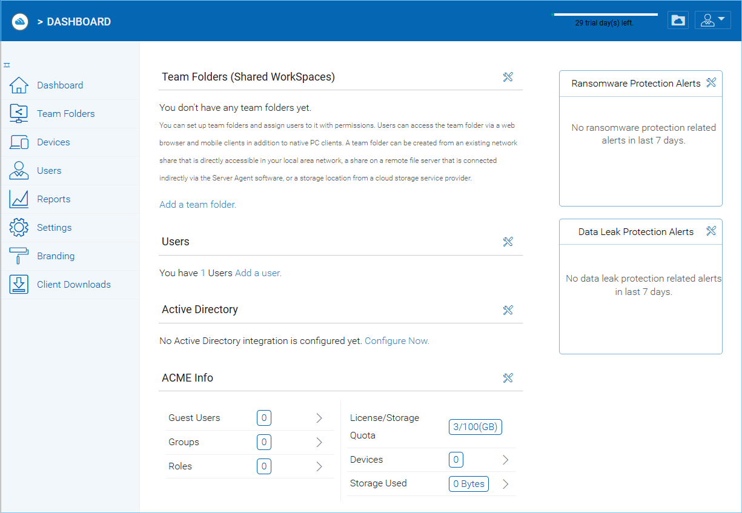Open the cloud folder icon in the header
Image resolution: width=742 pixels, height=513 pixels.
678,20
